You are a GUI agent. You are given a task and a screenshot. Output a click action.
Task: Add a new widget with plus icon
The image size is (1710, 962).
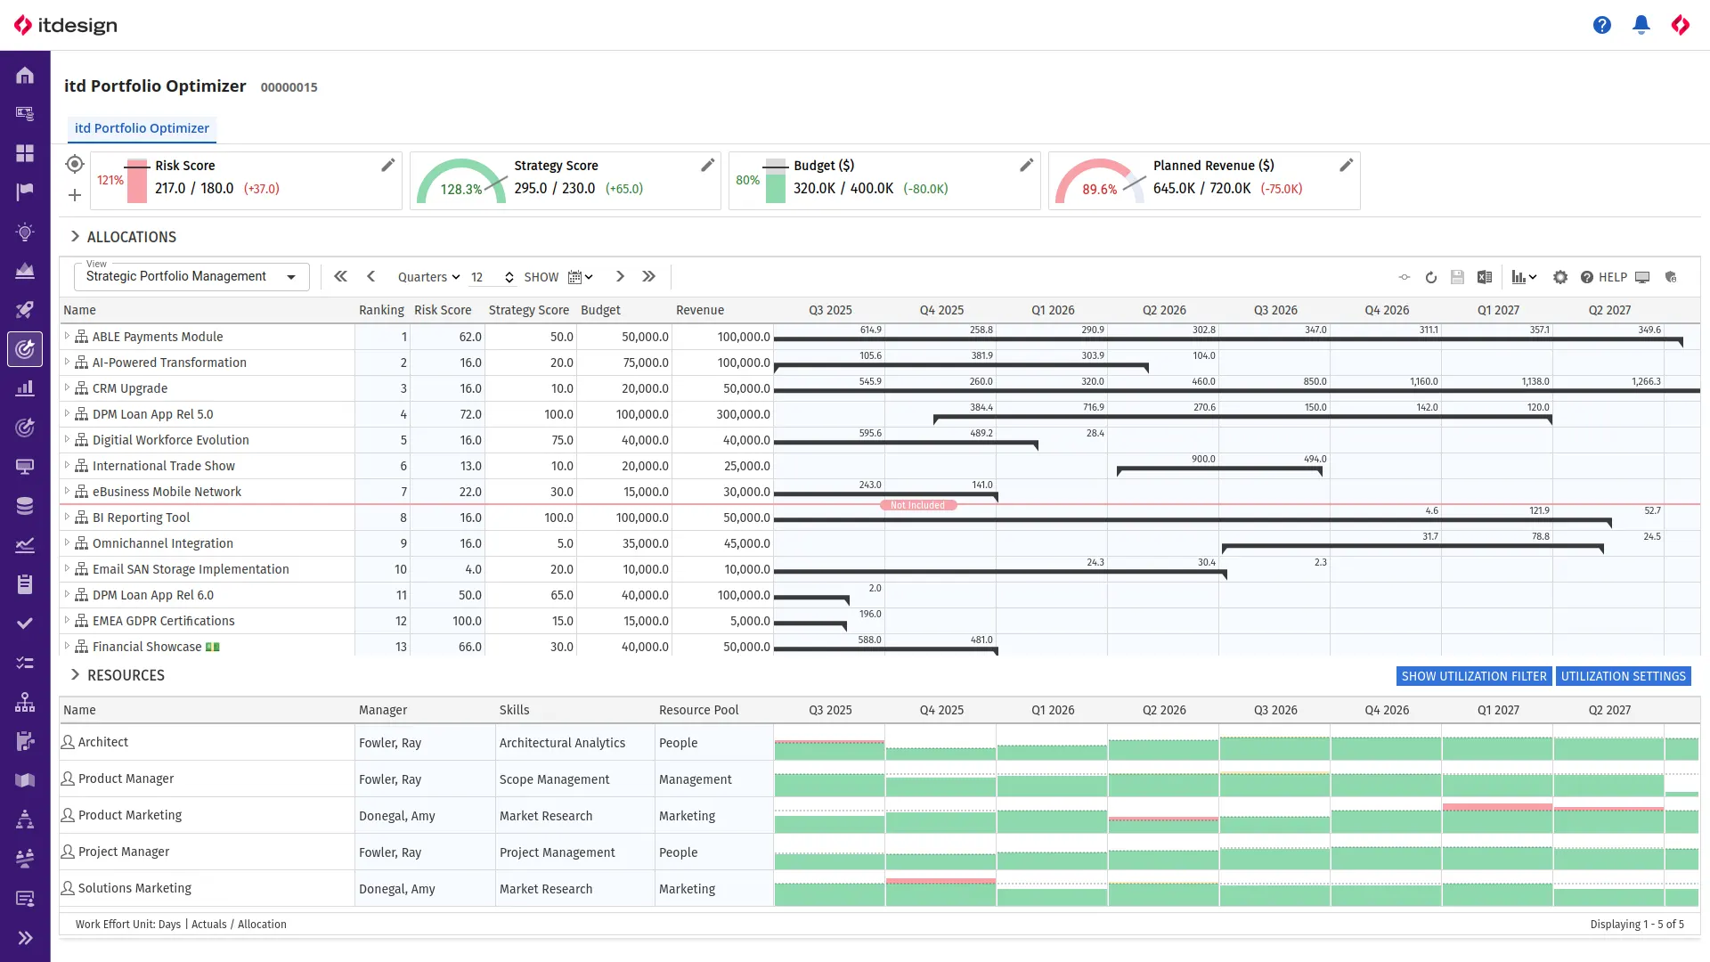pos(75,195)
